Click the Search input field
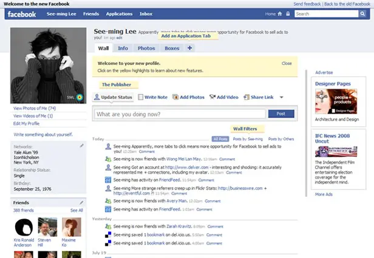This screenshot has width=374, height=258. pyautogui.click(x=326, y=14)
